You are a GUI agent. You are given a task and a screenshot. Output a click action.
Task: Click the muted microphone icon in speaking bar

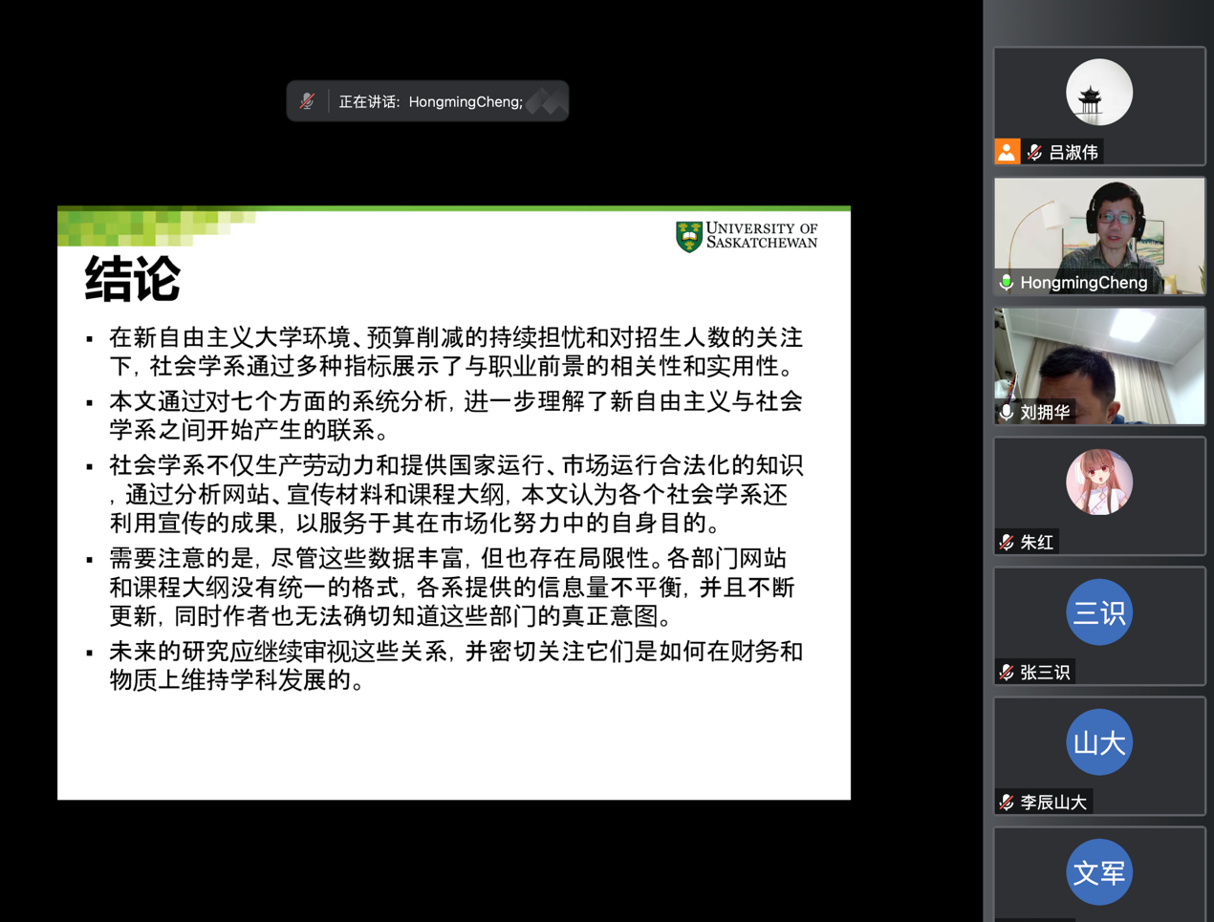(x=307, y=101)
